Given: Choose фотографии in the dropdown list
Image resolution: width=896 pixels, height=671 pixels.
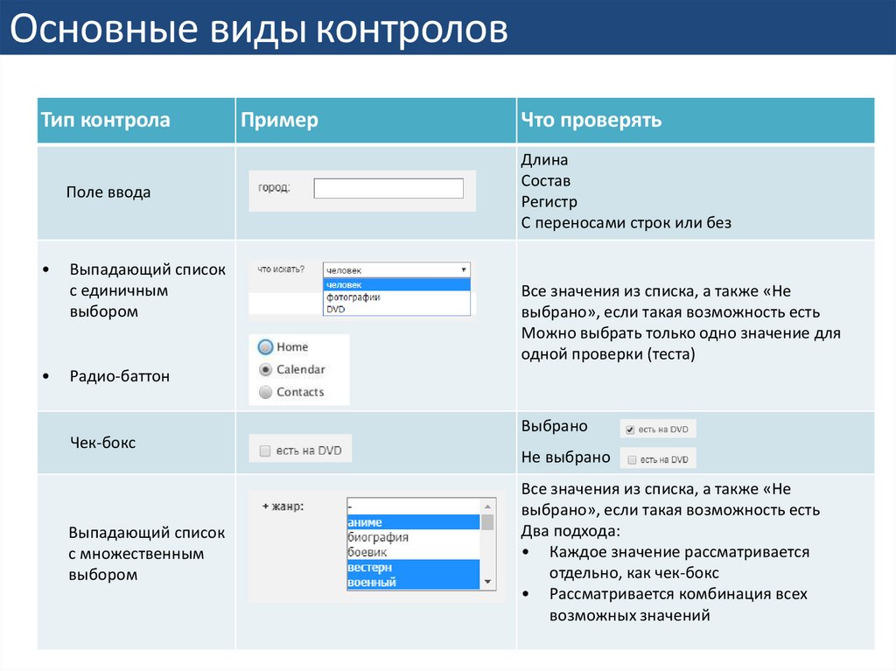Looking at the screenshot, I should (x=396, y=297).
